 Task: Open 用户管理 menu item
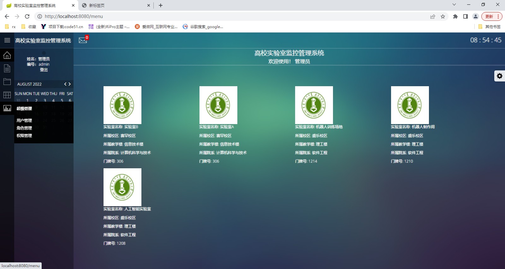point(24,120)
